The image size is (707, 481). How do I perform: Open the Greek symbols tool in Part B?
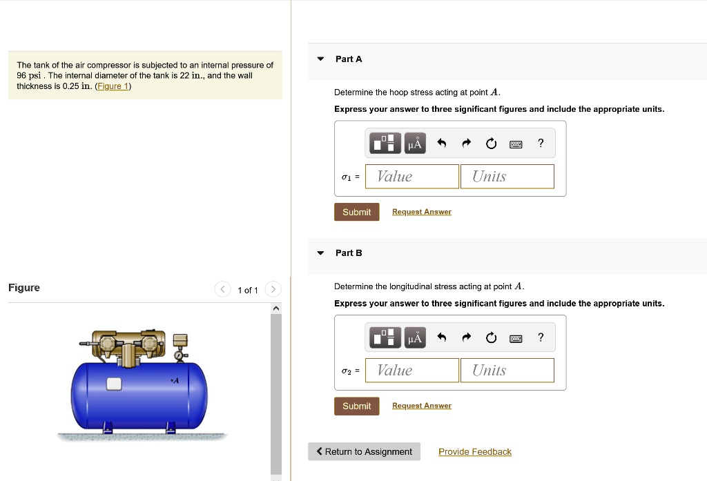pos(415,337)
